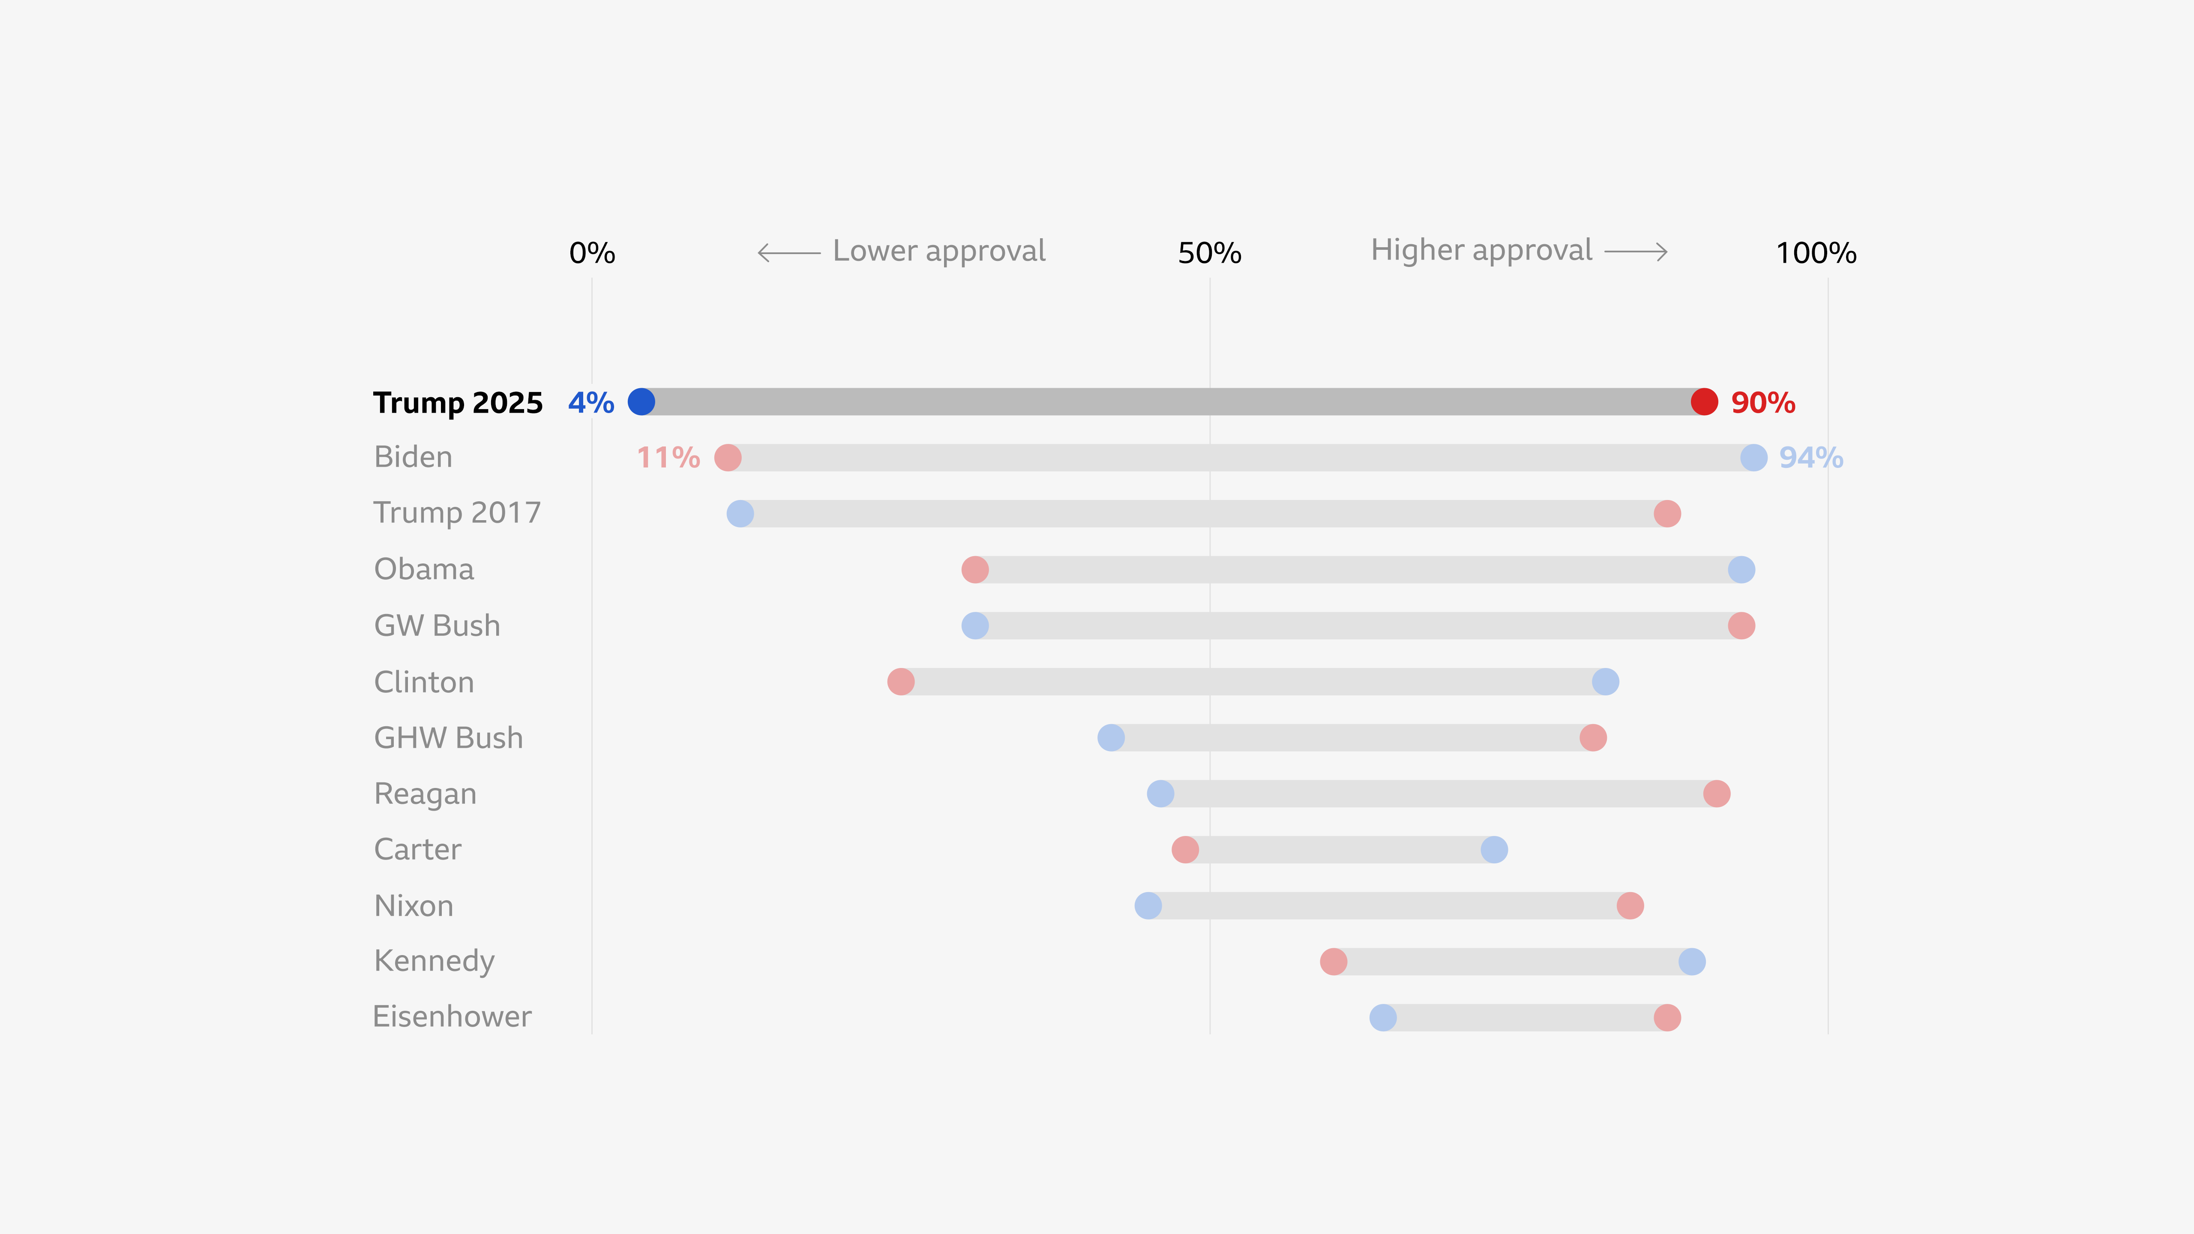
Task: Select the pink dot on the Reagan row
Action: (x=1717, y=794)
